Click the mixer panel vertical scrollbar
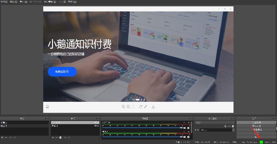 [191, 127]
